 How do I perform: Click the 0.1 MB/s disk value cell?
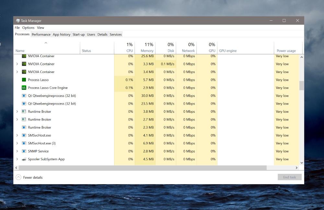click(166, 64)
